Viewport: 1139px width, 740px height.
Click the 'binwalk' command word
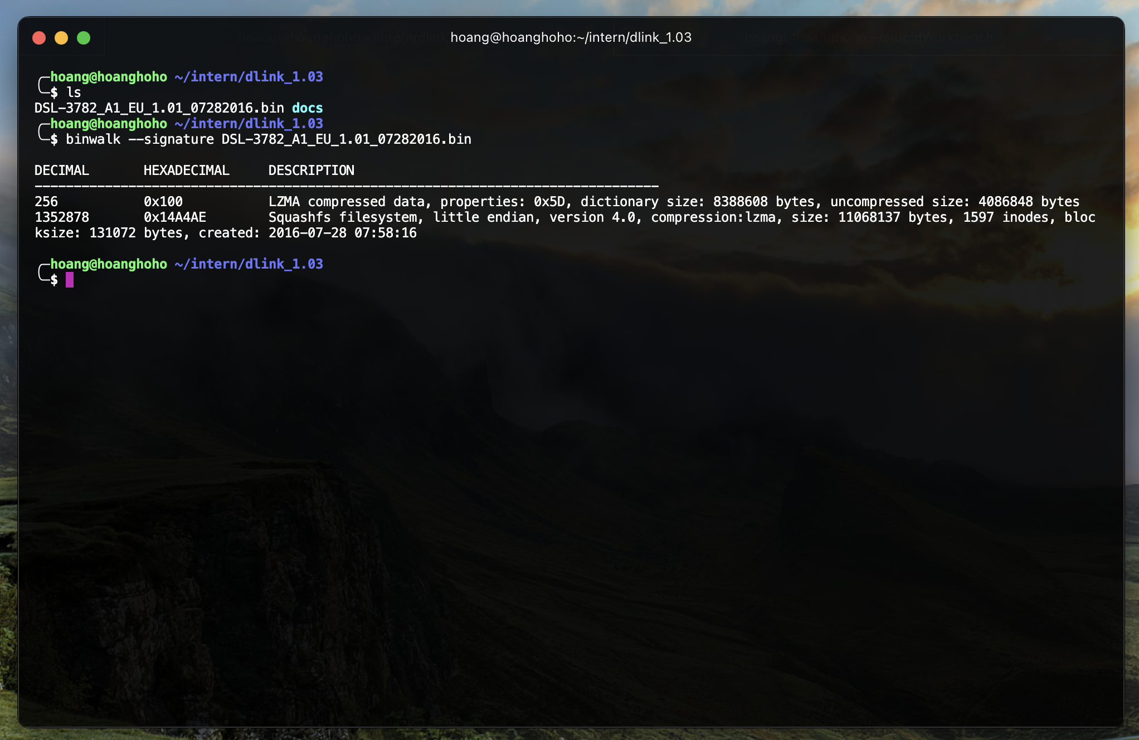point(93,139)
